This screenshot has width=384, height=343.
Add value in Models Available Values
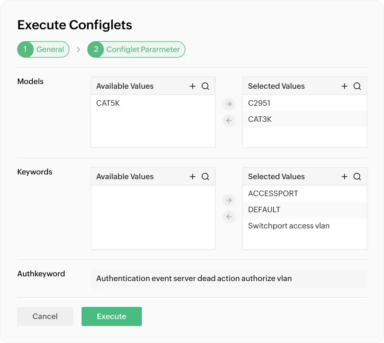tap(192, 86)
